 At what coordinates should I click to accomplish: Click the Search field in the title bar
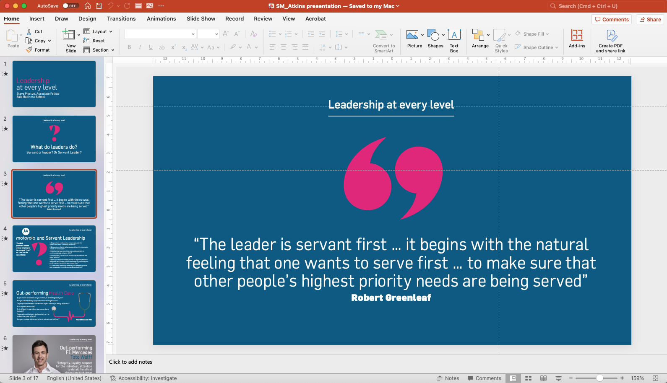point(605,6)
